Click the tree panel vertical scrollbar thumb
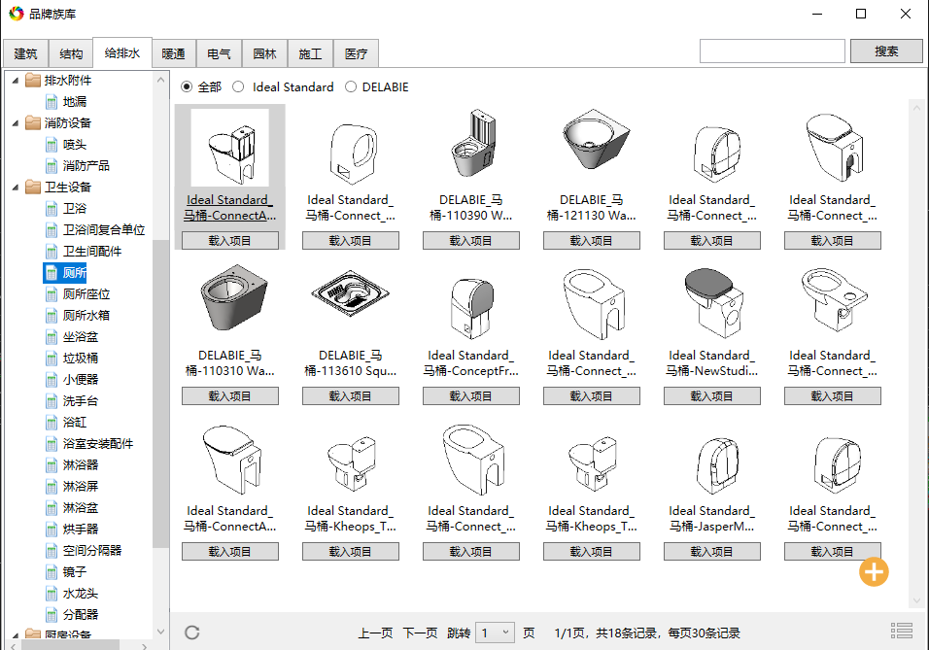 pos(160,394)
